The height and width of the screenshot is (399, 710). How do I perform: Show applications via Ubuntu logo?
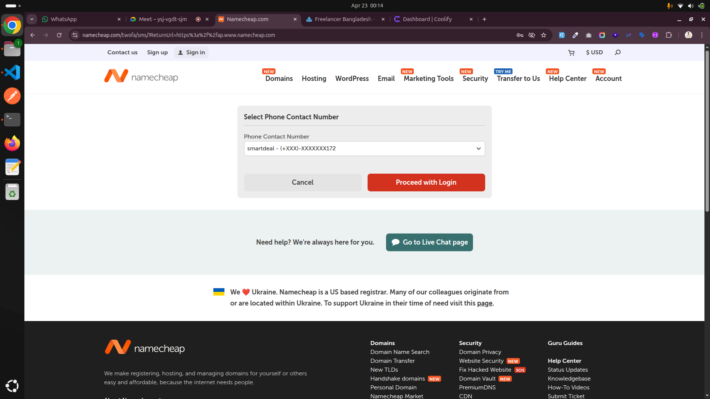point(12,386)
